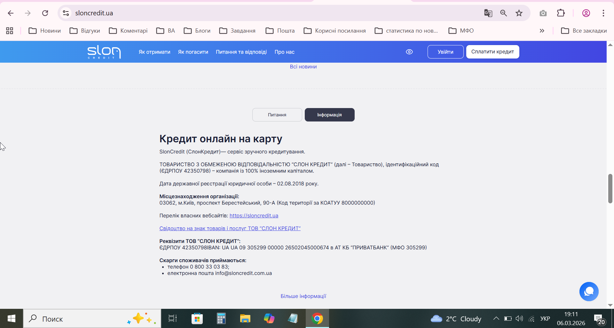Open the zoom magnifier in address bar

[x=504, y=13]
